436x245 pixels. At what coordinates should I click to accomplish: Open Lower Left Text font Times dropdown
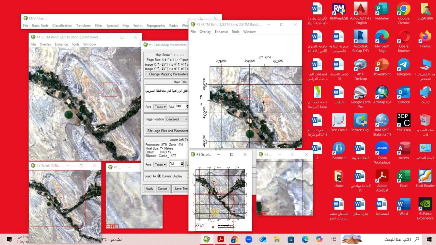[x=160, y=164]
